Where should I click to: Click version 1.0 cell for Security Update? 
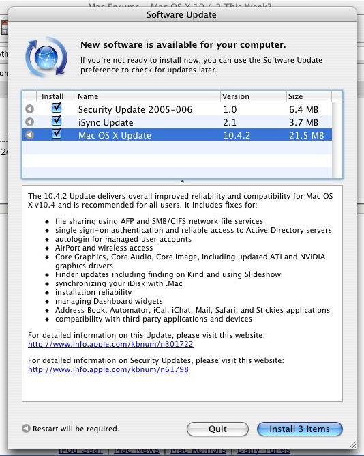[230, 109]
